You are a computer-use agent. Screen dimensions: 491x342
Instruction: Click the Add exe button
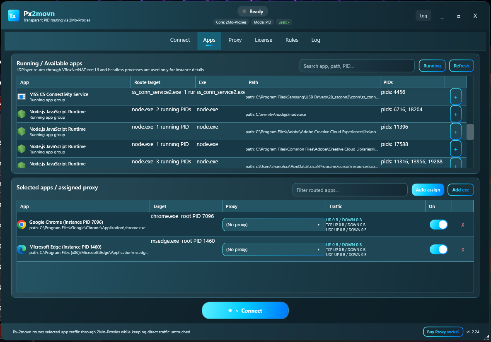point(460,190)
